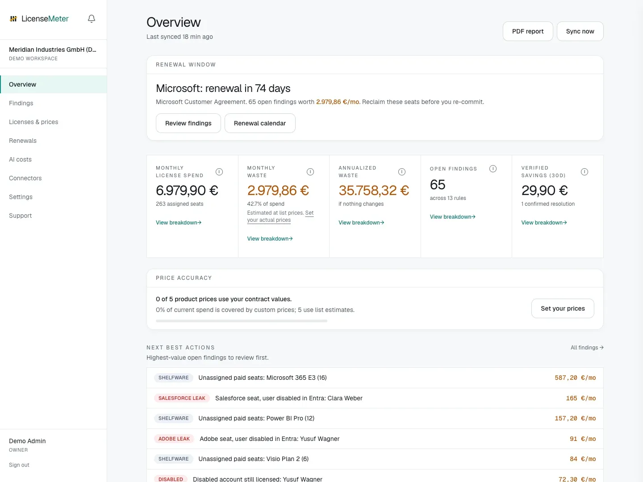Click the price accuracy progress bar

point(242,321)
